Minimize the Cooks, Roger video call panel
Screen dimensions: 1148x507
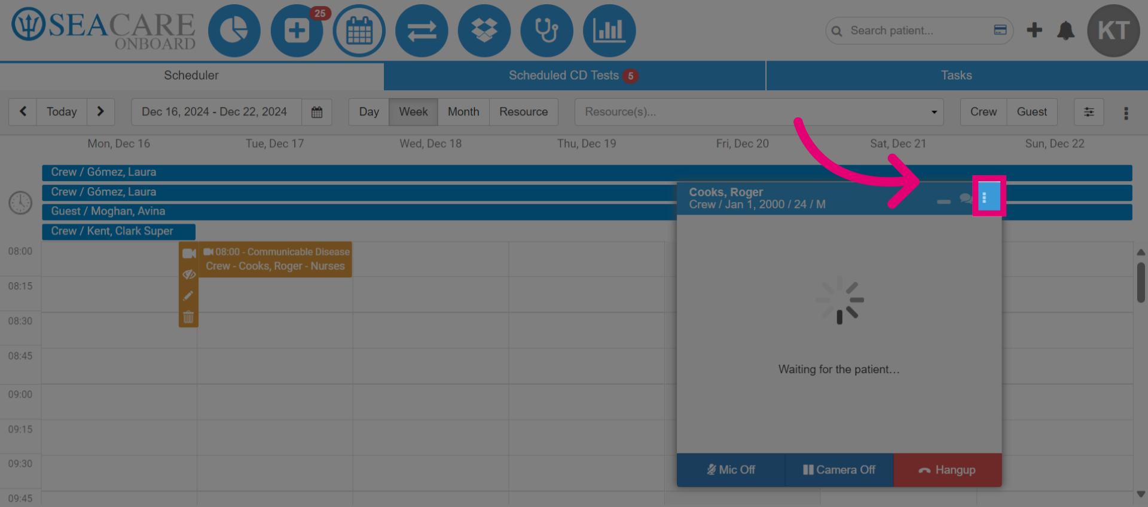pos(944,201)
